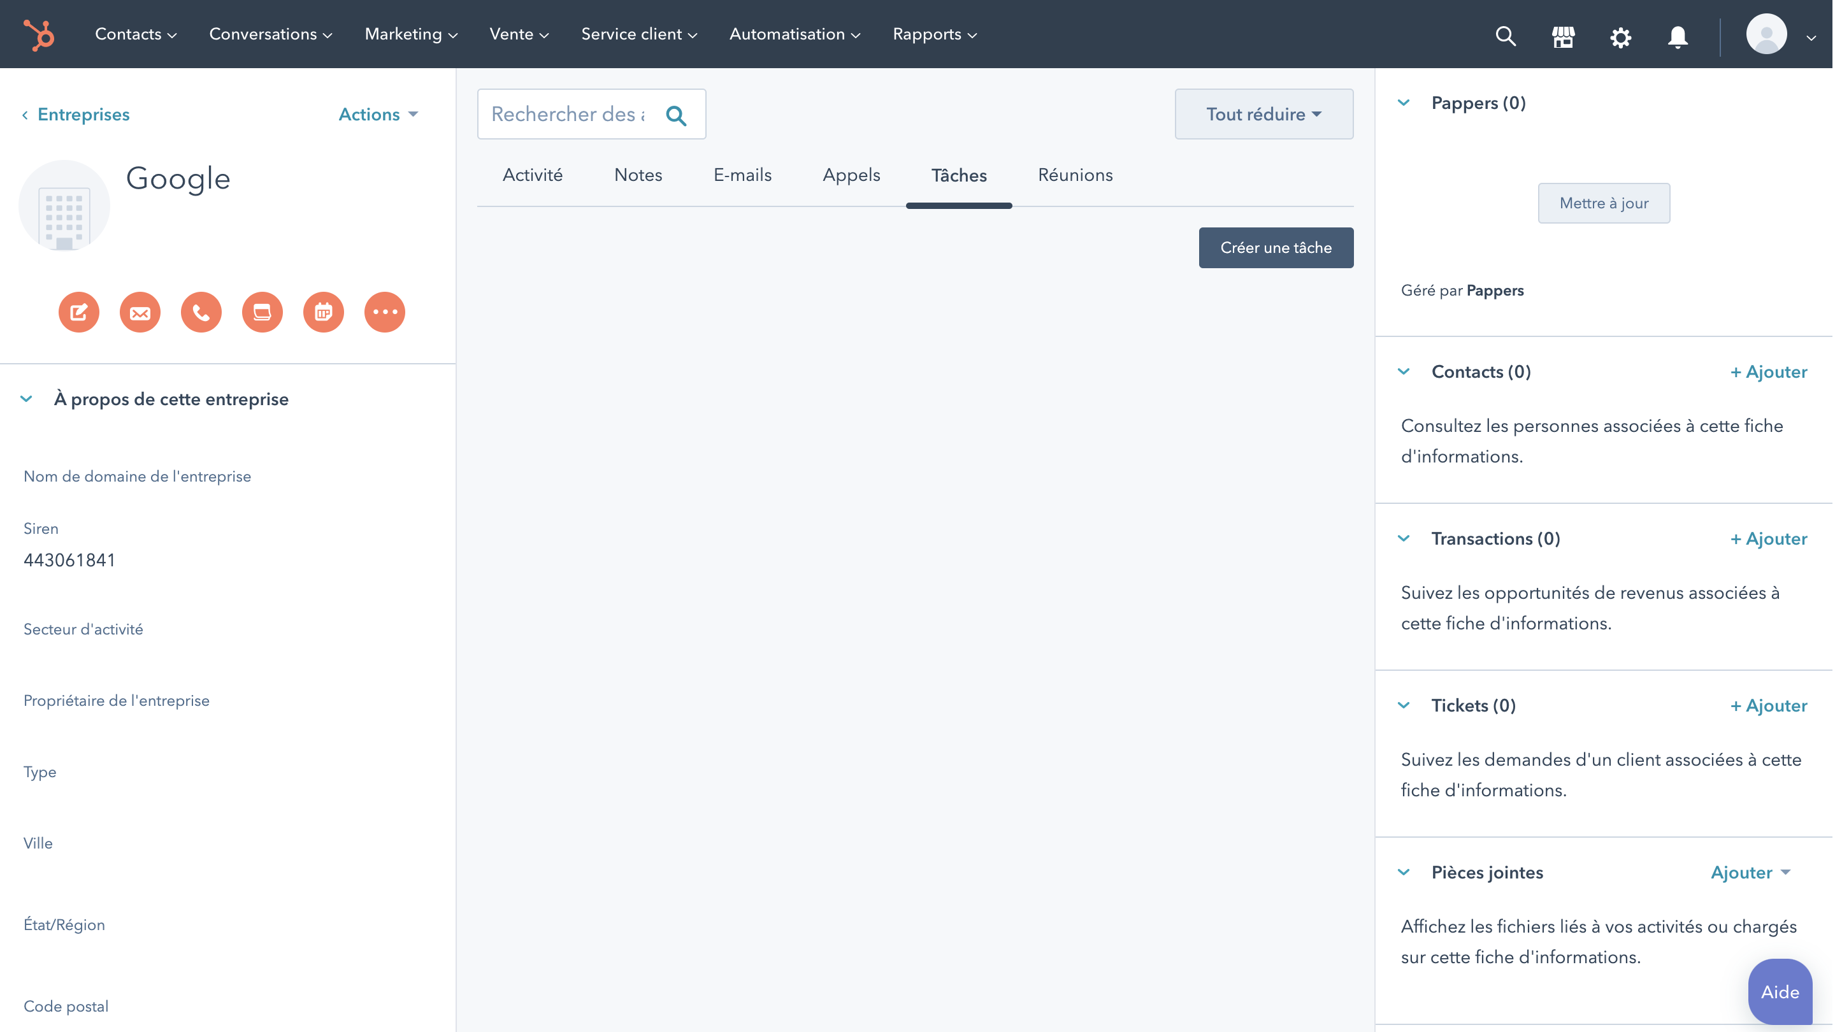The width and height of the screenshot is (1835, 1032).
Task: Click the company building avatar
Action: (x=64, y=206)
